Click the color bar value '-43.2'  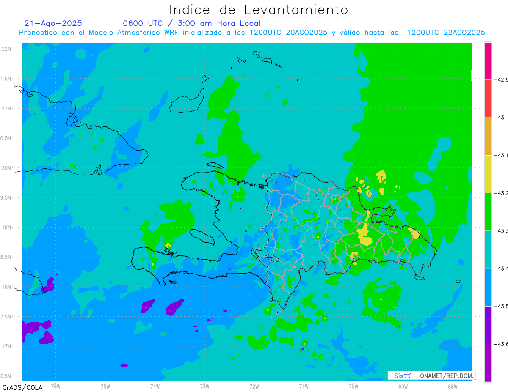501,193
